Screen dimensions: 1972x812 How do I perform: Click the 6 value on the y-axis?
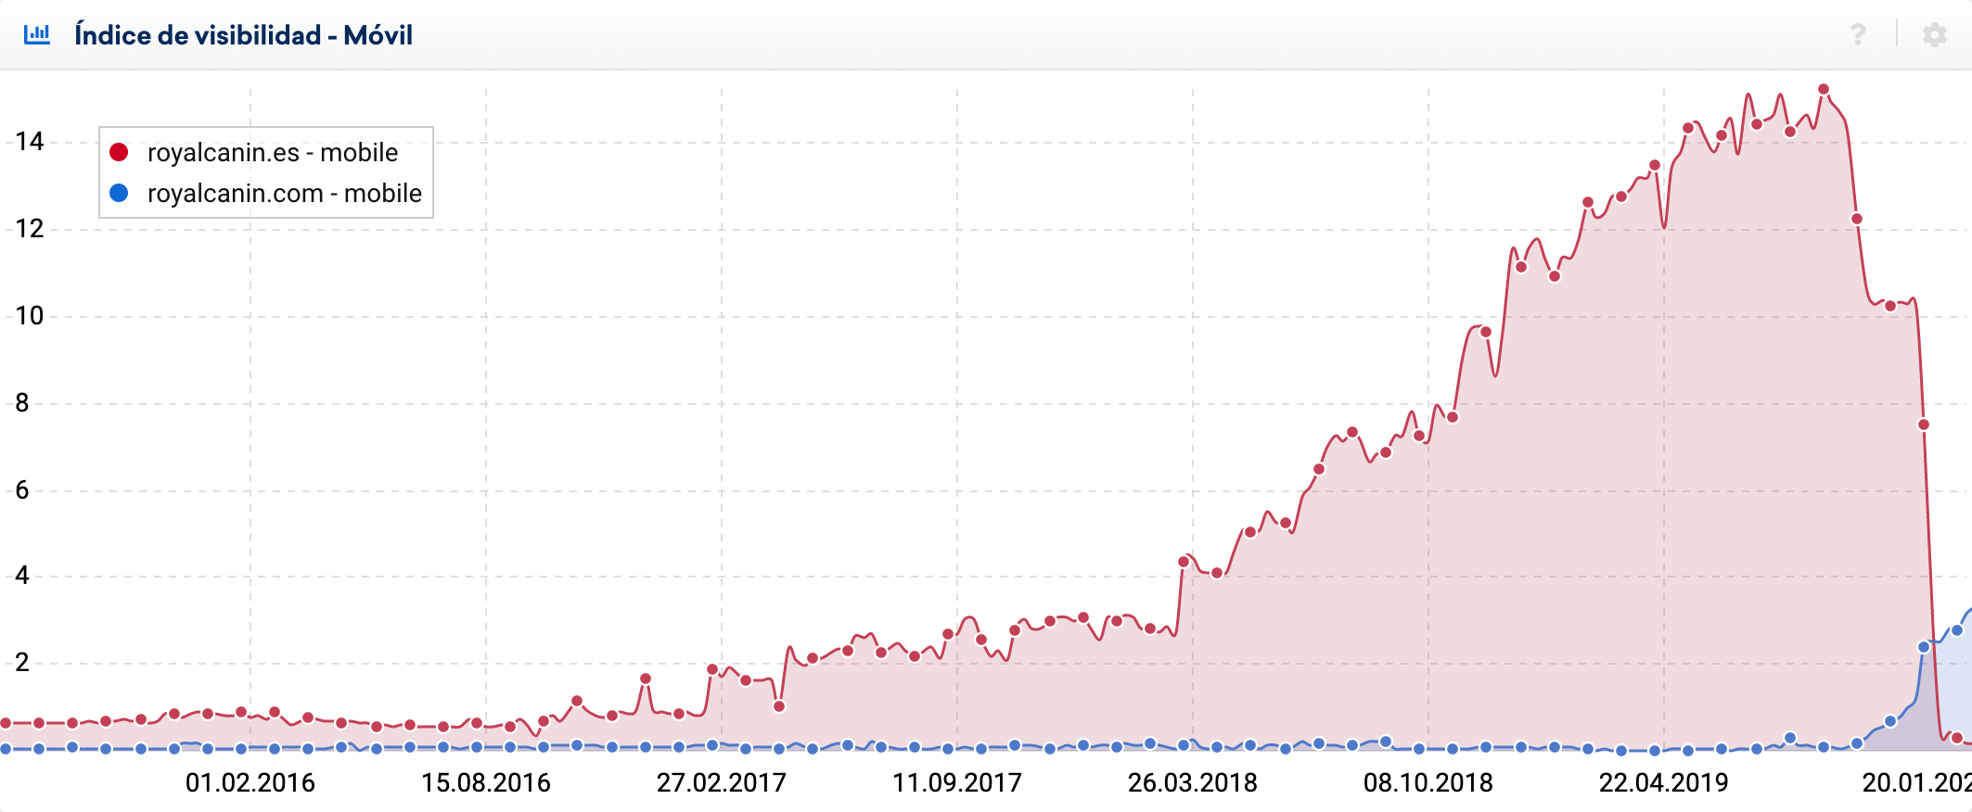click(x=22, y=490)
